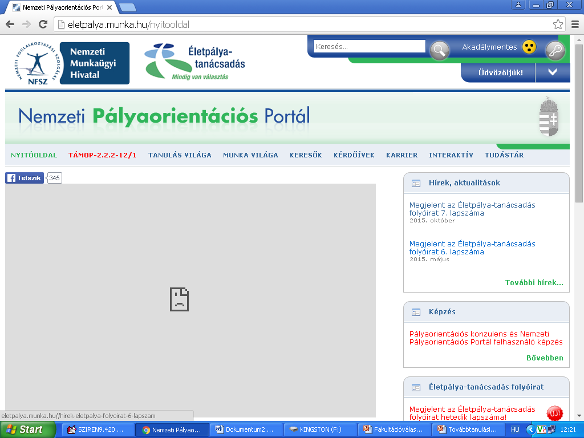Click the Hungarian coat of arms
Image resolution: width=584 pixels, height=438 pixels.
click(x=549, y=117)
